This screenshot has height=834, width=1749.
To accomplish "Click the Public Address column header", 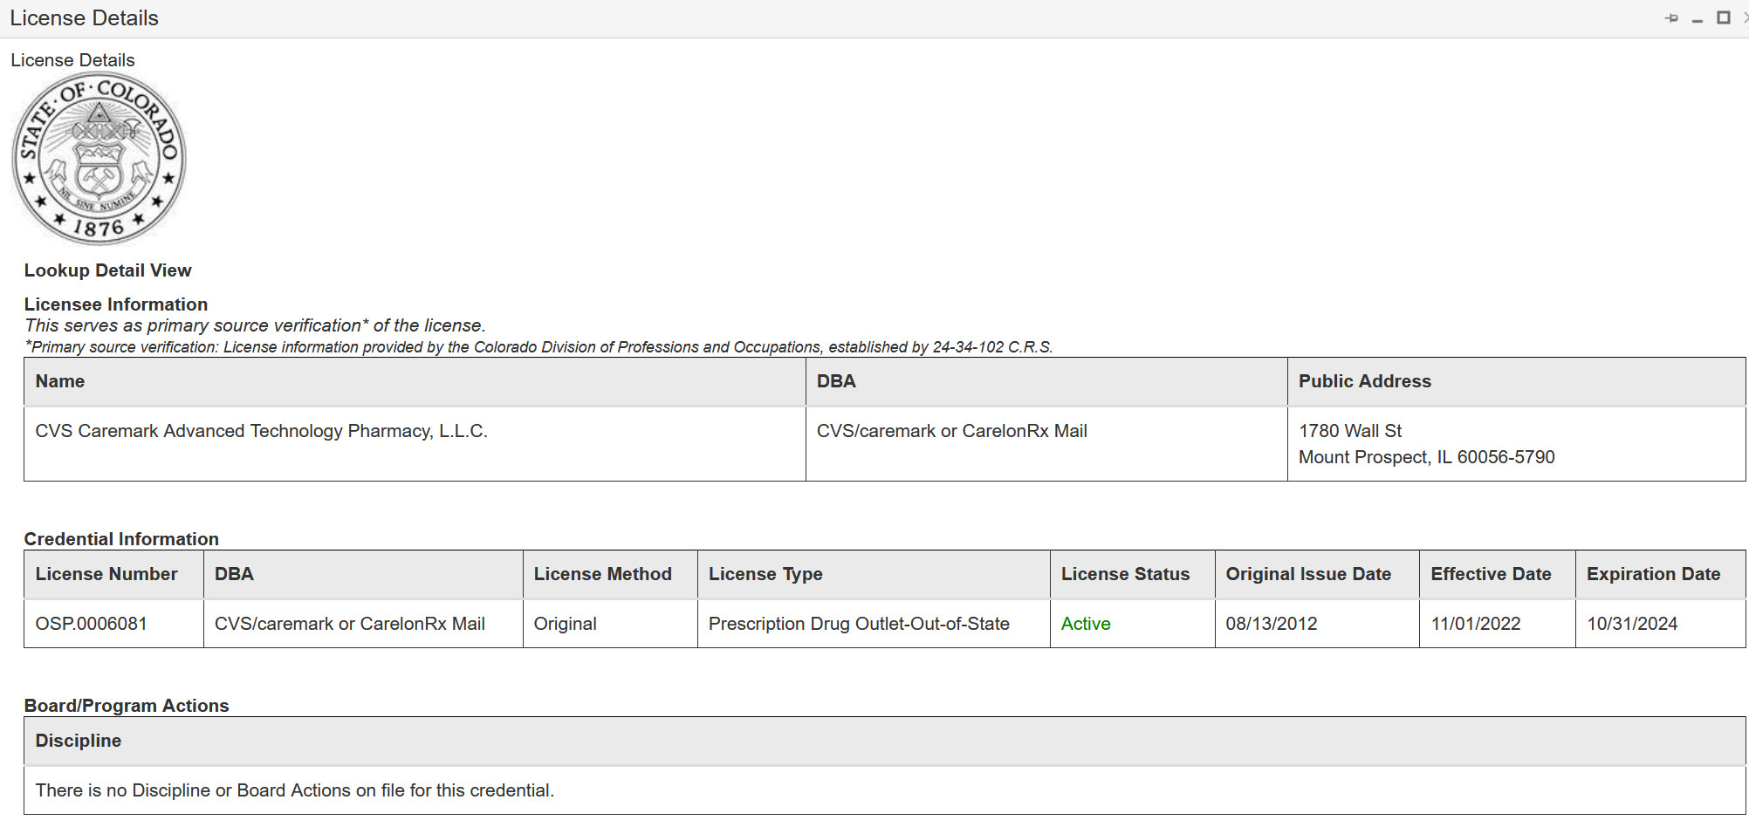I will [x=1365, y=381].
